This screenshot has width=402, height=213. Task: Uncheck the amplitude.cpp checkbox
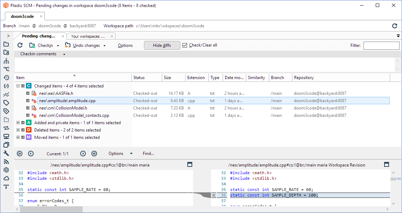pos(28,101)
